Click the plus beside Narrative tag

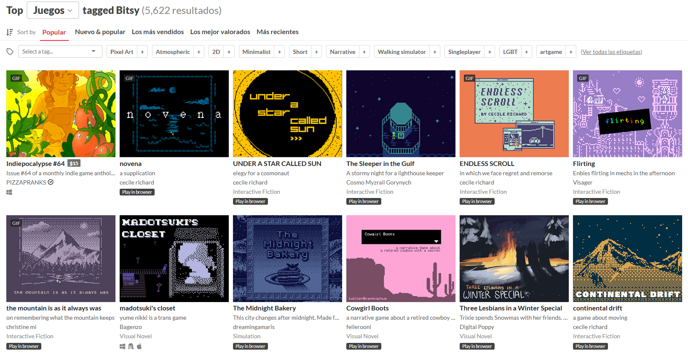pos(364,52)
